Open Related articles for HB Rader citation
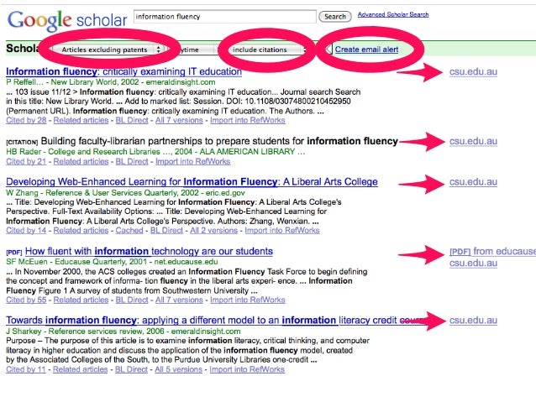Screen dimensions: 536x402 81,161
